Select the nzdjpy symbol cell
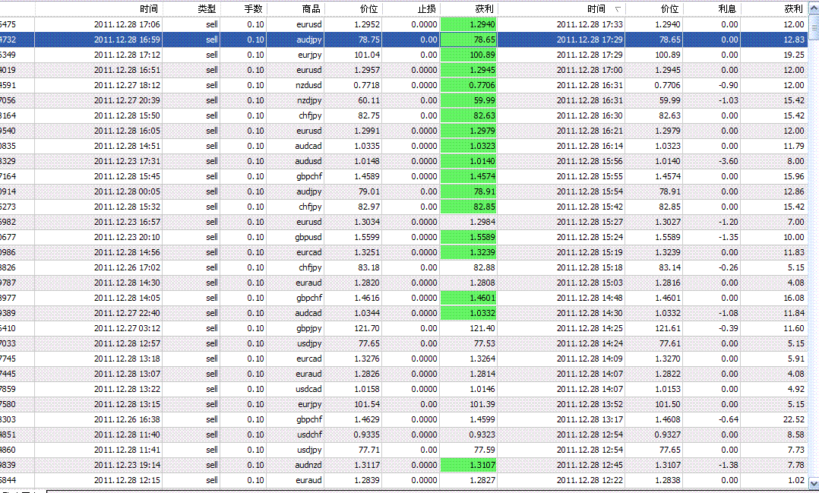Viewport: 819px width, 493px height. [x=309, y=100]
